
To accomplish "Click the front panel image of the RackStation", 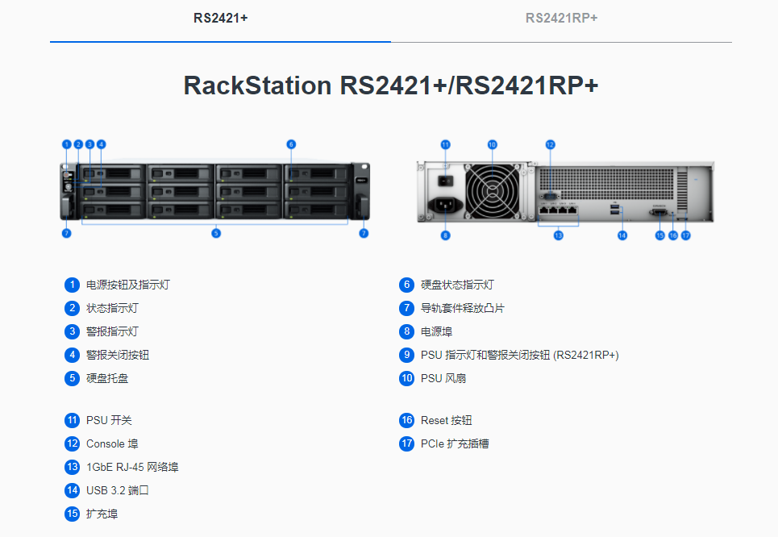I will [x=214, y=191].
